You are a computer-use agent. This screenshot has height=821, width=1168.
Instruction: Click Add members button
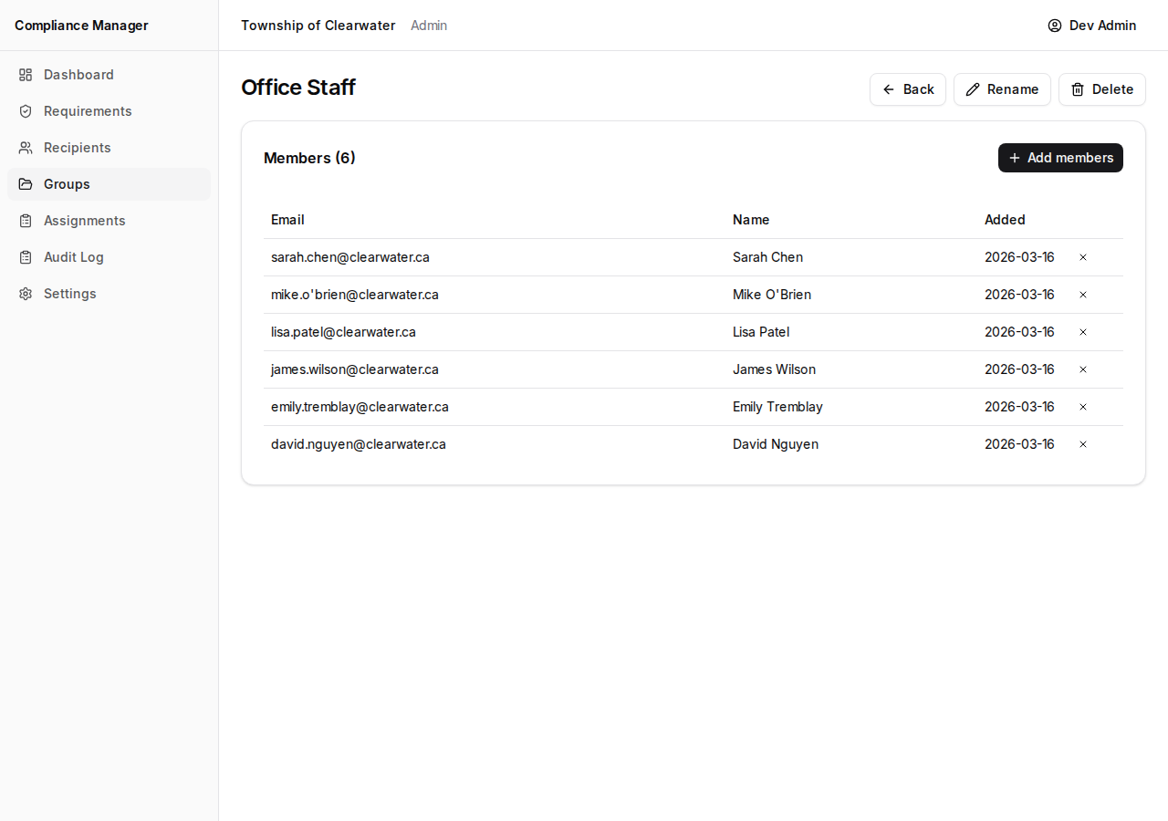[1060, 158]
